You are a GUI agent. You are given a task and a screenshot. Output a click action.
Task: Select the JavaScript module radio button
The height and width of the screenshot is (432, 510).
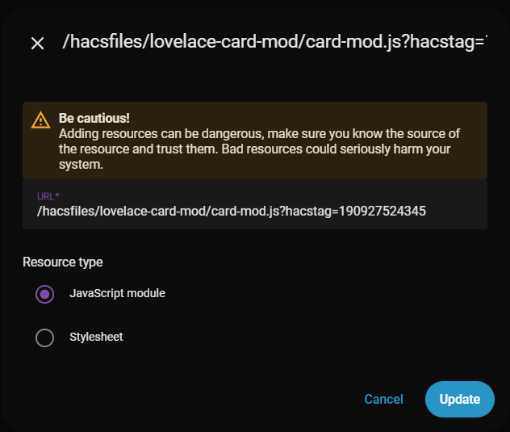(45, 294)
